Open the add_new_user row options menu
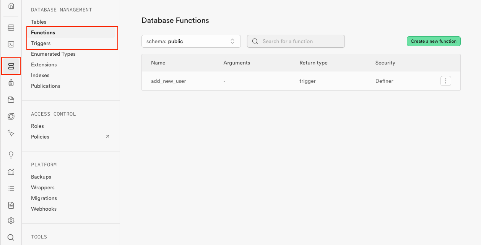Image resolution: width=481 pixels, height=245 pixels. pyautogui.click(x=445, y=81)
